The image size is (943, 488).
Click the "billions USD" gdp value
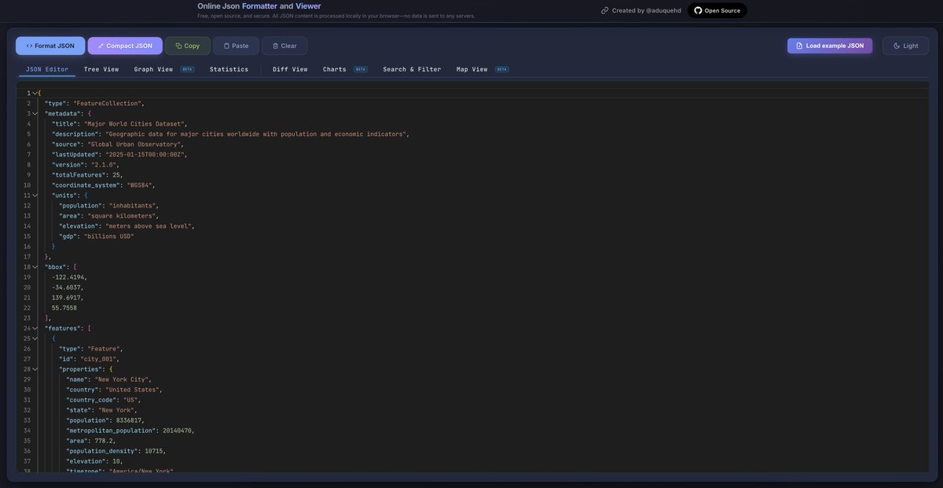pyautogui.click(x=109, y=237)
